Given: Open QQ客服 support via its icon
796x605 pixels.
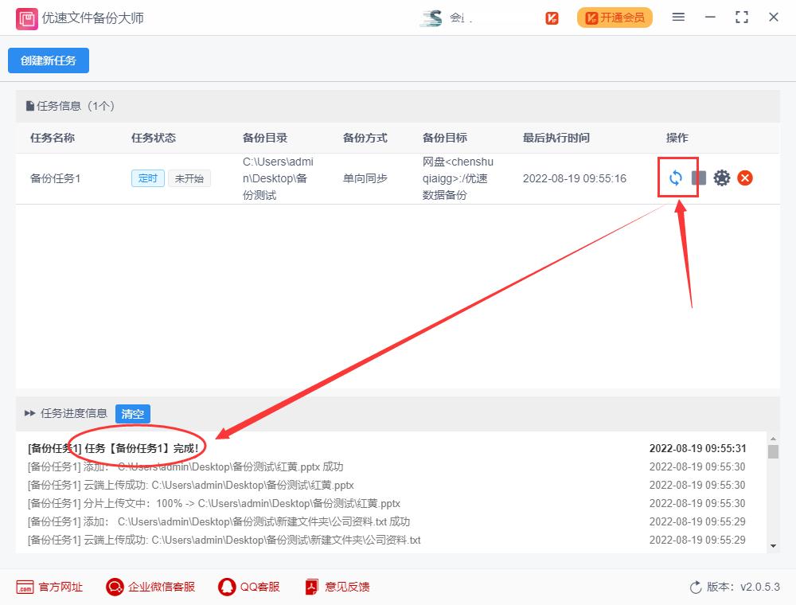Looking at the screenshot, I should [224, 587].
